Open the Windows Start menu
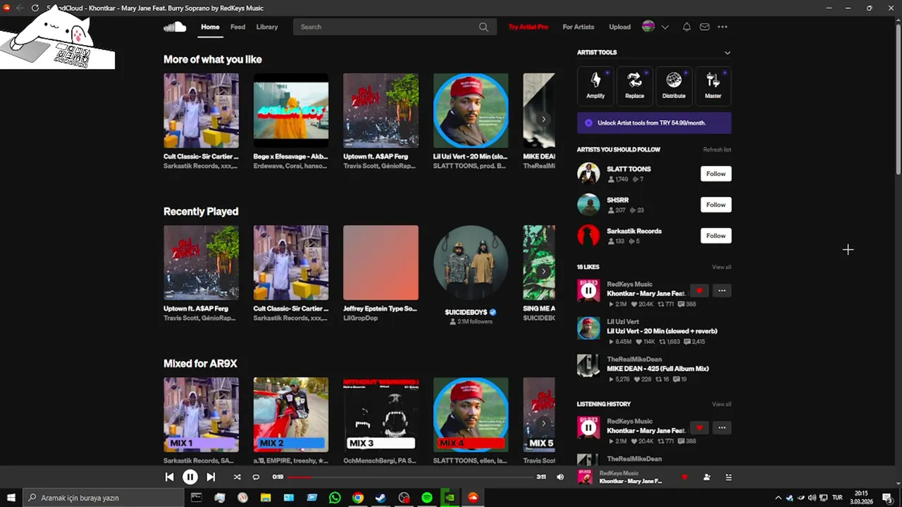The width and height of the screenshot is (902, 507). pos(11,498)
